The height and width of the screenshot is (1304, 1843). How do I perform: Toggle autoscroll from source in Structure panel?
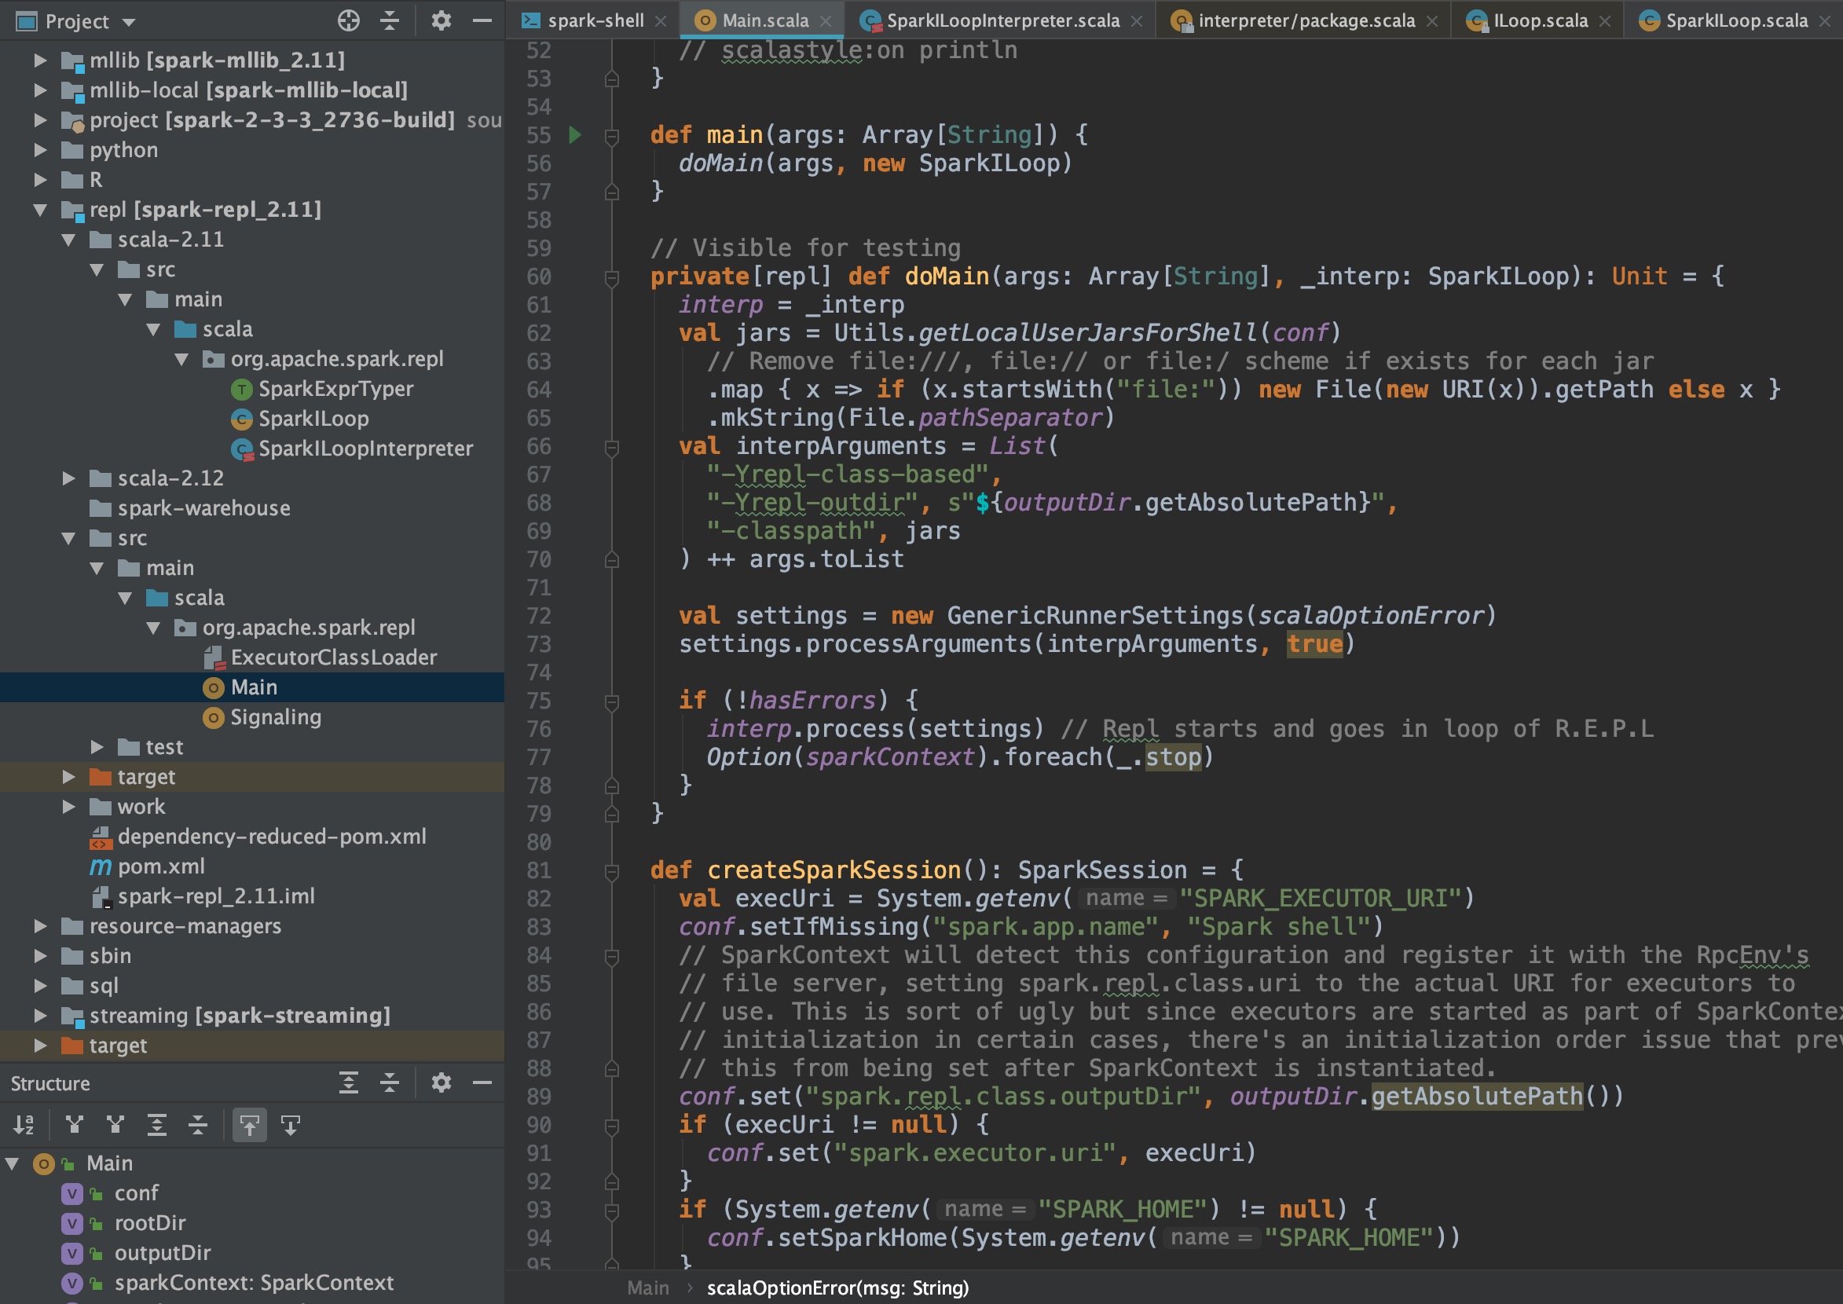point(291,1125)
